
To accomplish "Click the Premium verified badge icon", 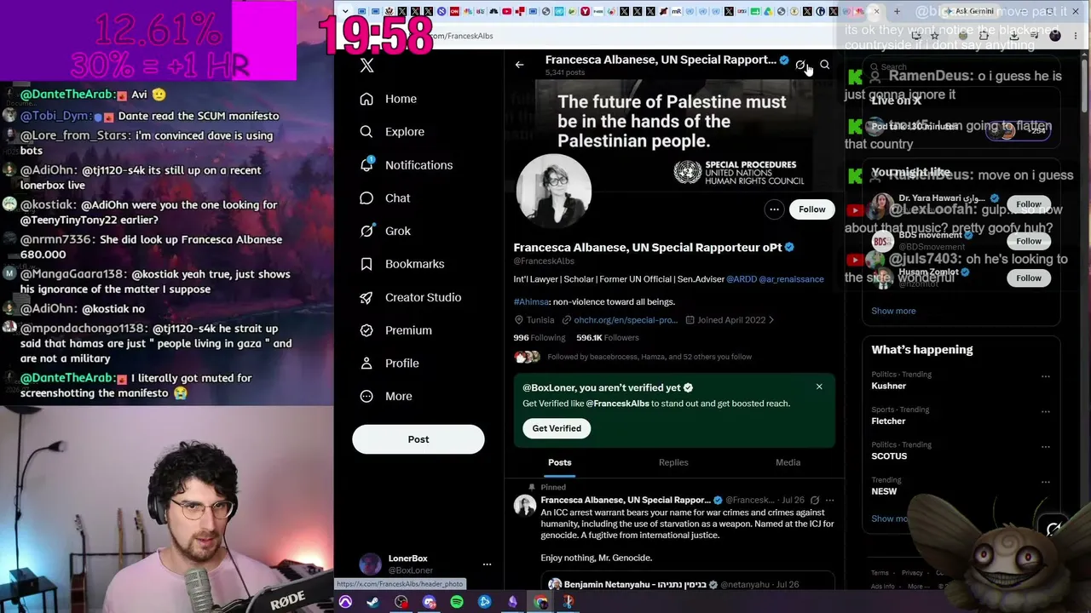I will click(x=367, y=330).
